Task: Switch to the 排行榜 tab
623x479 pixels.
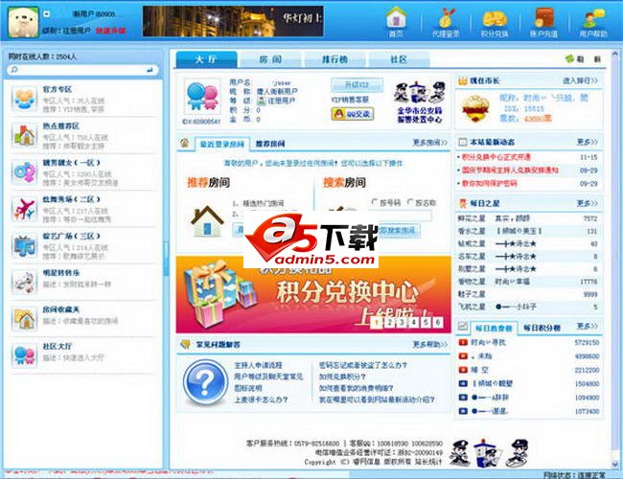Action: [x=335, y=59]
